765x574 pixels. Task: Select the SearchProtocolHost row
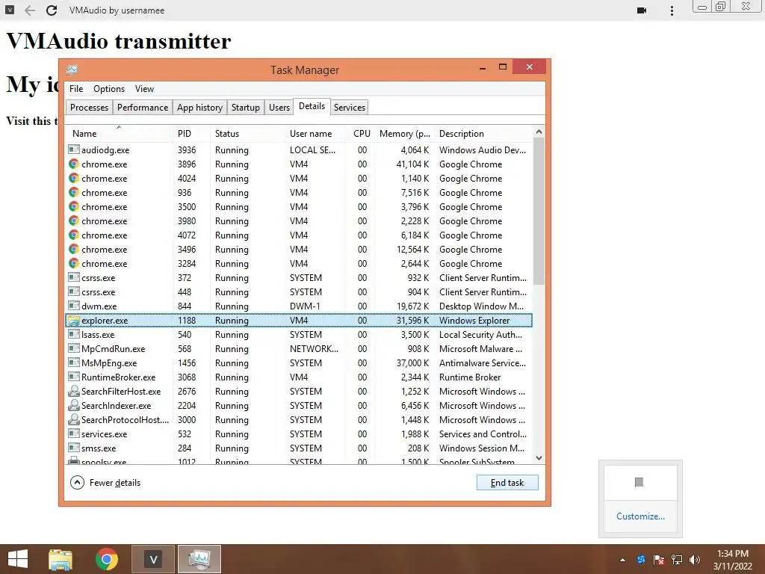pos(299,419)
